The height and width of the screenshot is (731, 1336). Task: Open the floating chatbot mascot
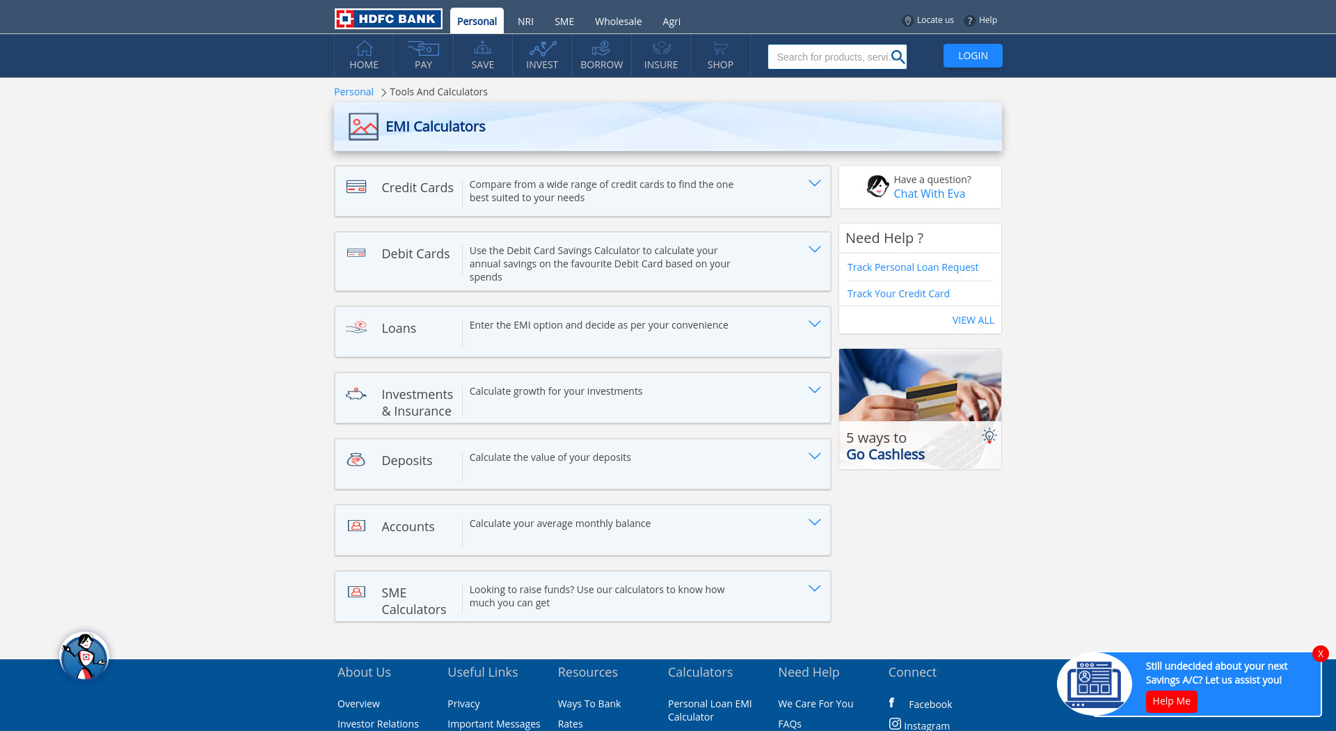click(84, 656)
